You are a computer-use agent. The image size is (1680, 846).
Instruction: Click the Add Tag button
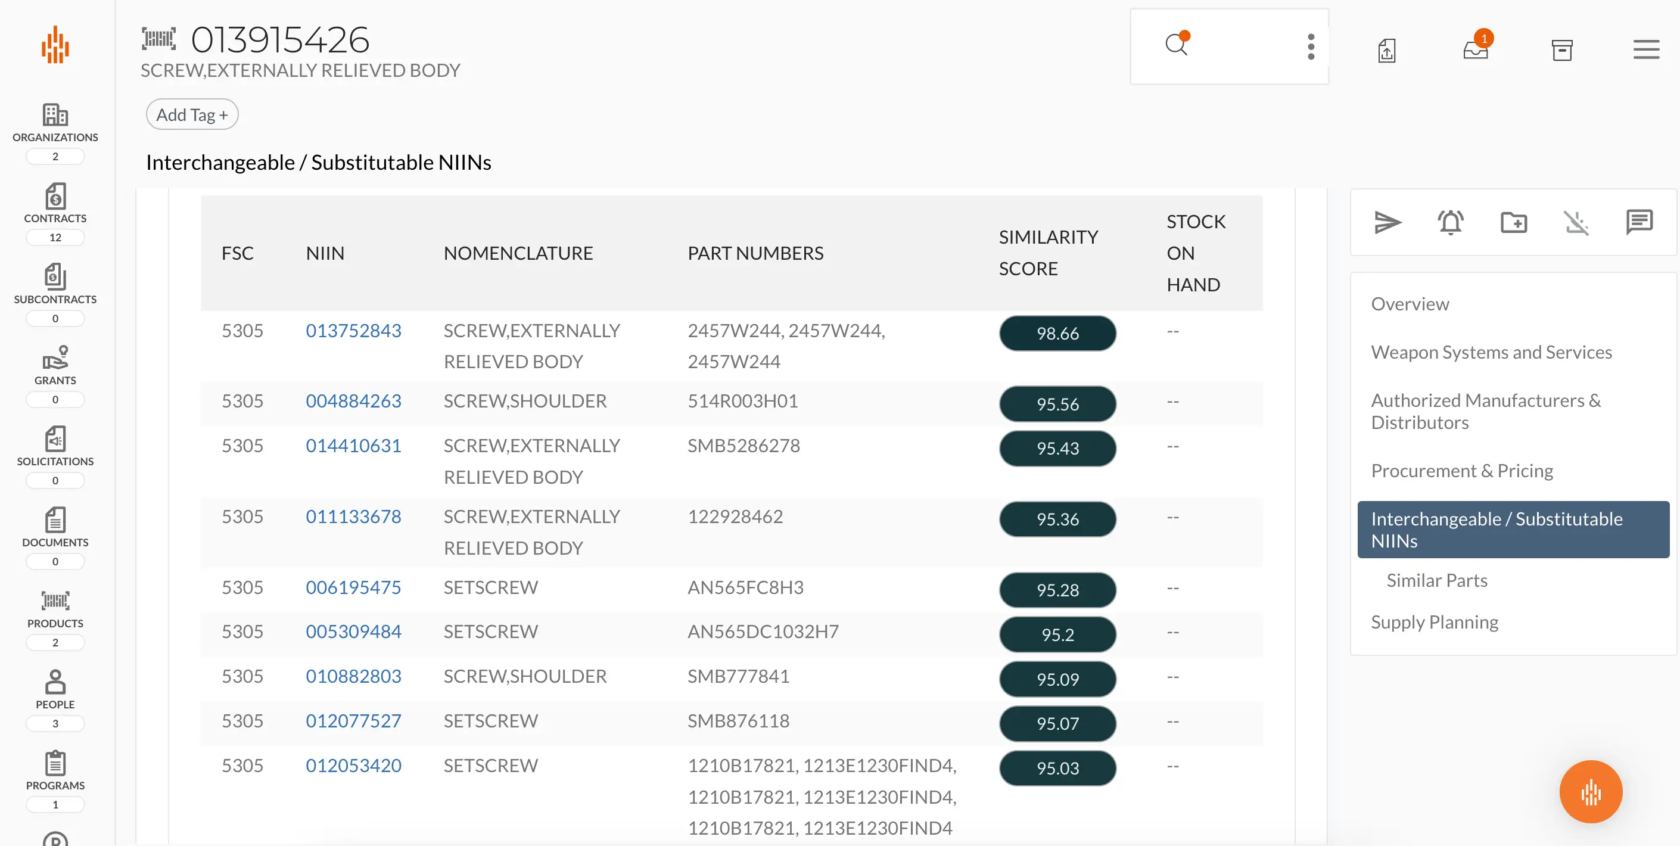click(x=192, y=114)
